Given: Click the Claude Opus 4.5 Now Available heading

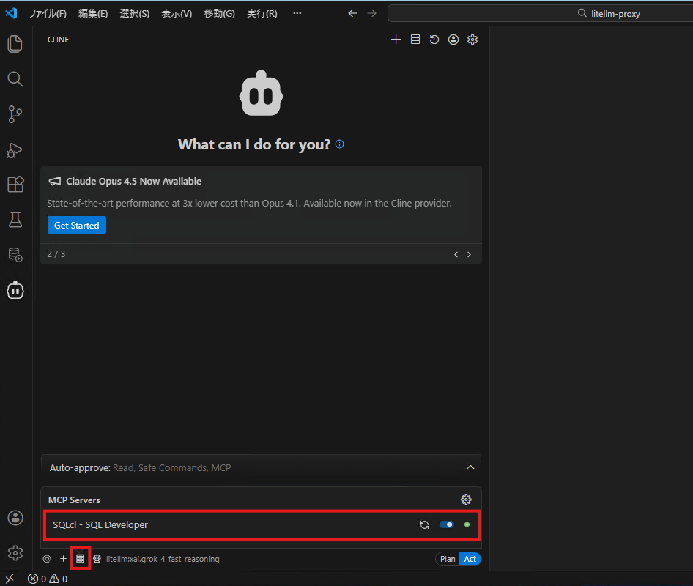Looking at the screenshot, I should (134, 181).
